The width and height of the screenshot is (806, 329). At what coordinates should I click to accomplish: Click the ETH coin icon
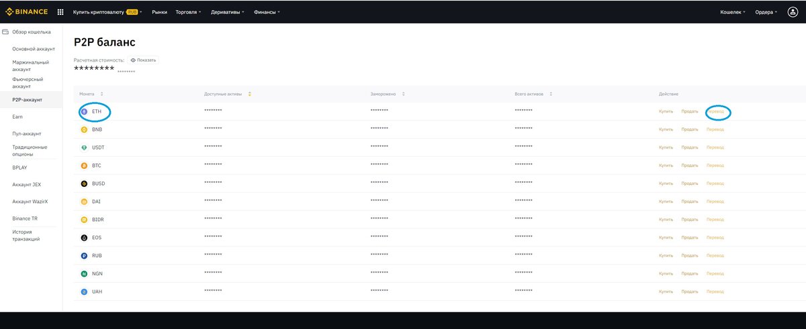pos(85,111)
